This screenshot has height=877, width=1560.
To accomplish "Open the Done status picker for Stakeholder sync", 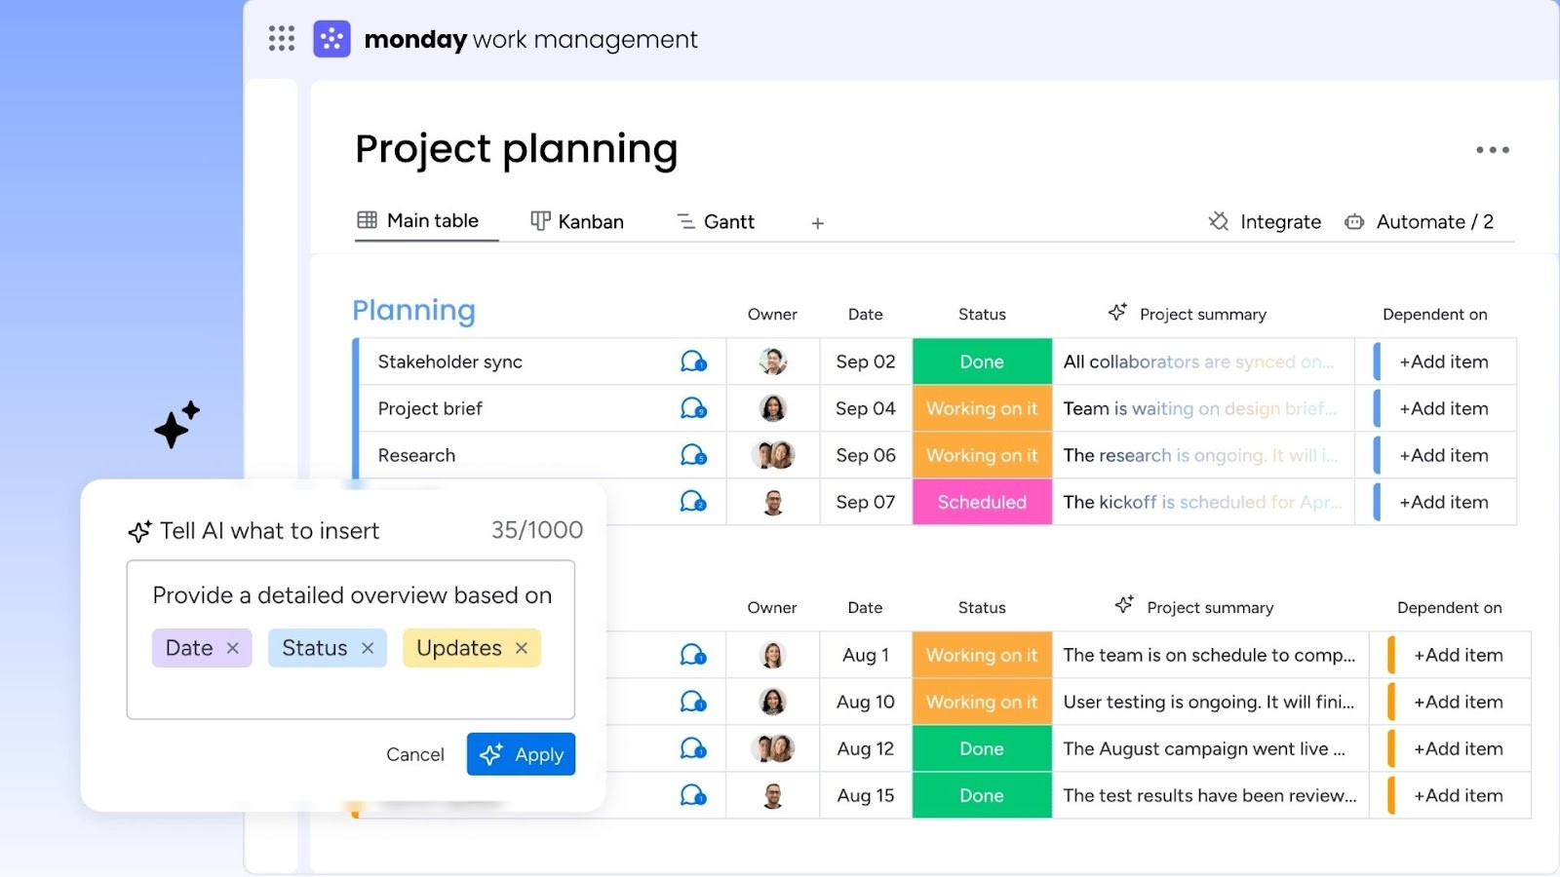I will [x=981, y=361].
